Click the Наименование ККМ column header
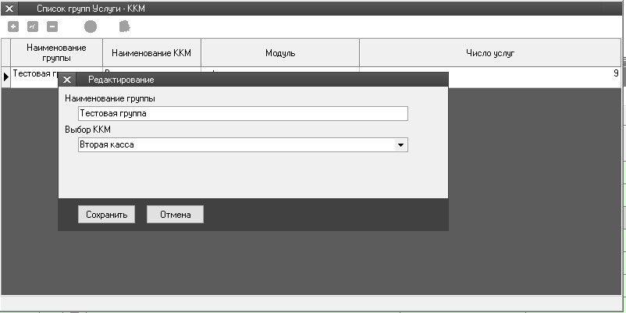 151,53
